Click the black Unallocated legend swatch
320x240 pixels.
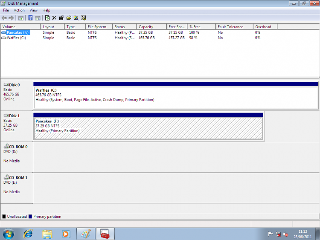4,217
